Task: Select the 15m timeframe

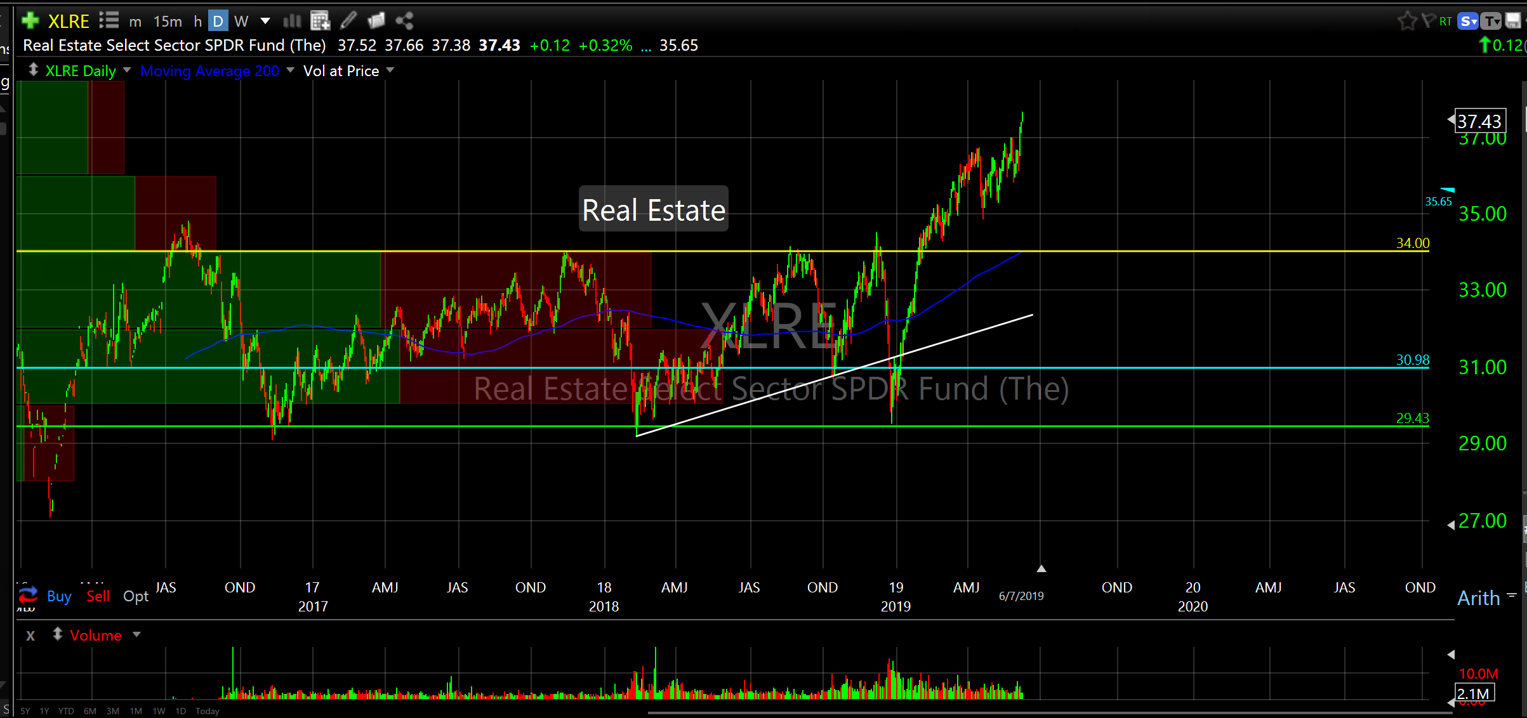Action: tap(168, 22)
